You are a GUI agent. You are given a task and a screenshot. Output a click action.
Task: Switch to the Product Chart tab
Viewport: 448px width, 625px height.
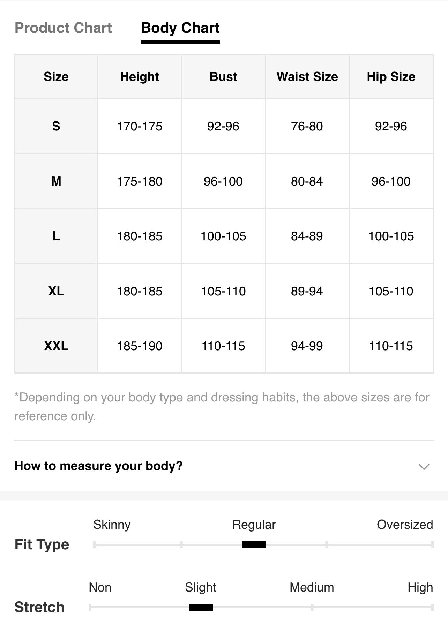63,28
